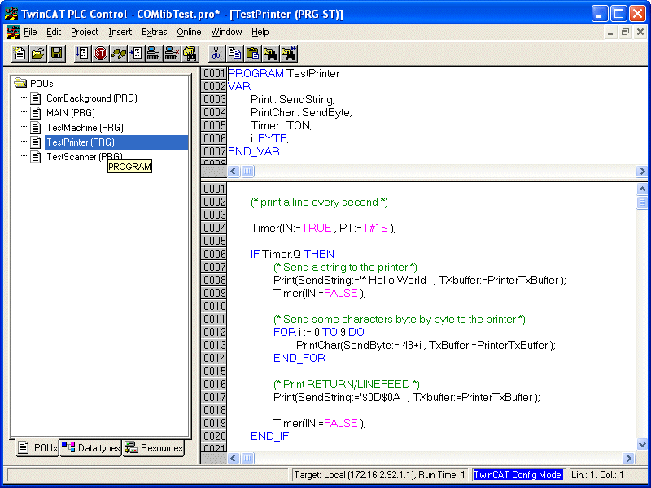651x488 pixels.
Task: Select MAIN (PRG) in the POU tree
Action: [71, 113]
